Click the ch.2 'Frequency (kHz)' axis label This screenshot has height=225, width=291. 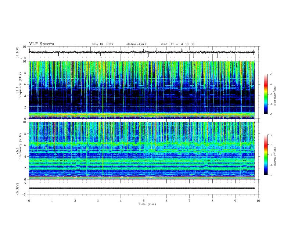tap(21, 146)
